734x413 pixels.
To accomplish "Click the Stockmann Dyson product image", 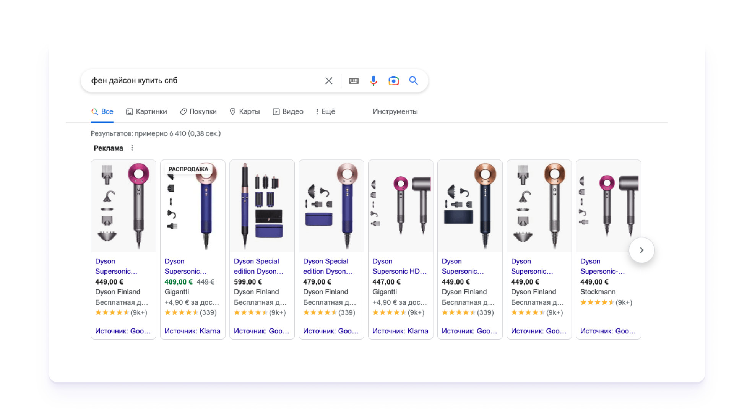I will click(608, 206).
